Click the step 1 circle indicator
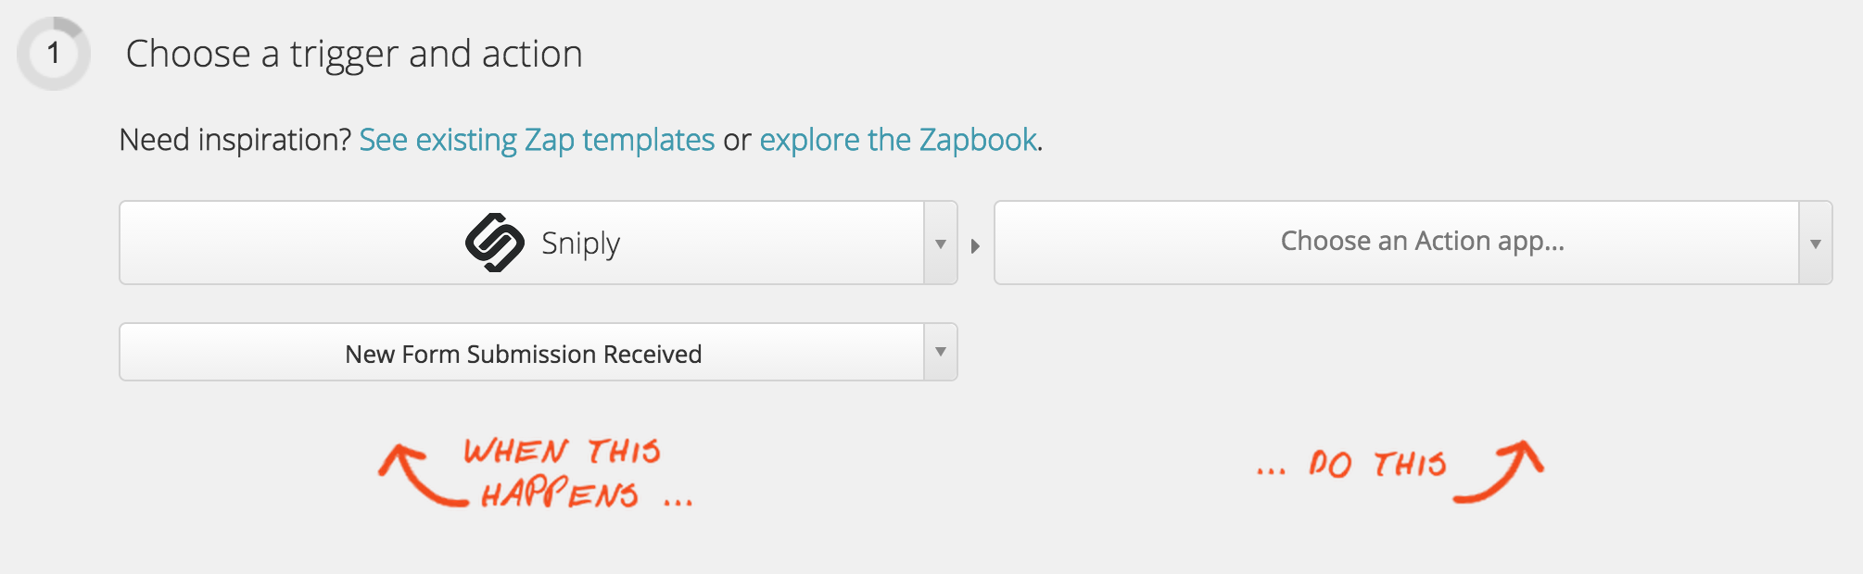Screen dimensions: 1863x574 coord(54,53)
